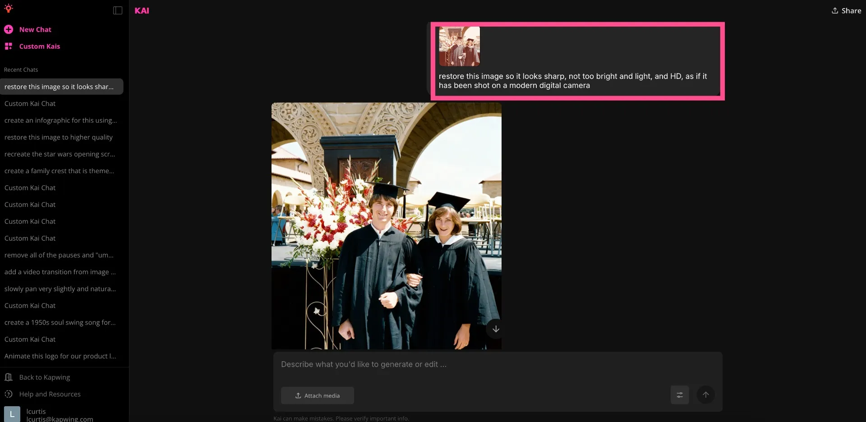Select the New Chat plus icon
The image size is (866, 422).
pos(9,29)
